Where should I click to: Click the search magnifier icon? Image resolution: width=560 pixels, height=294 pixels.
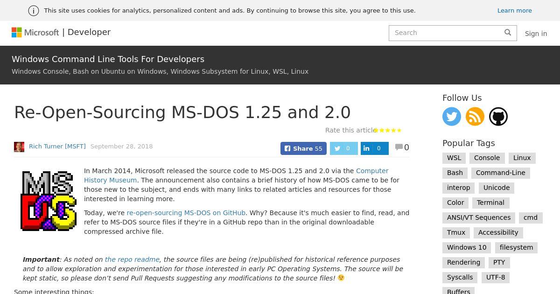click(508, 32)
